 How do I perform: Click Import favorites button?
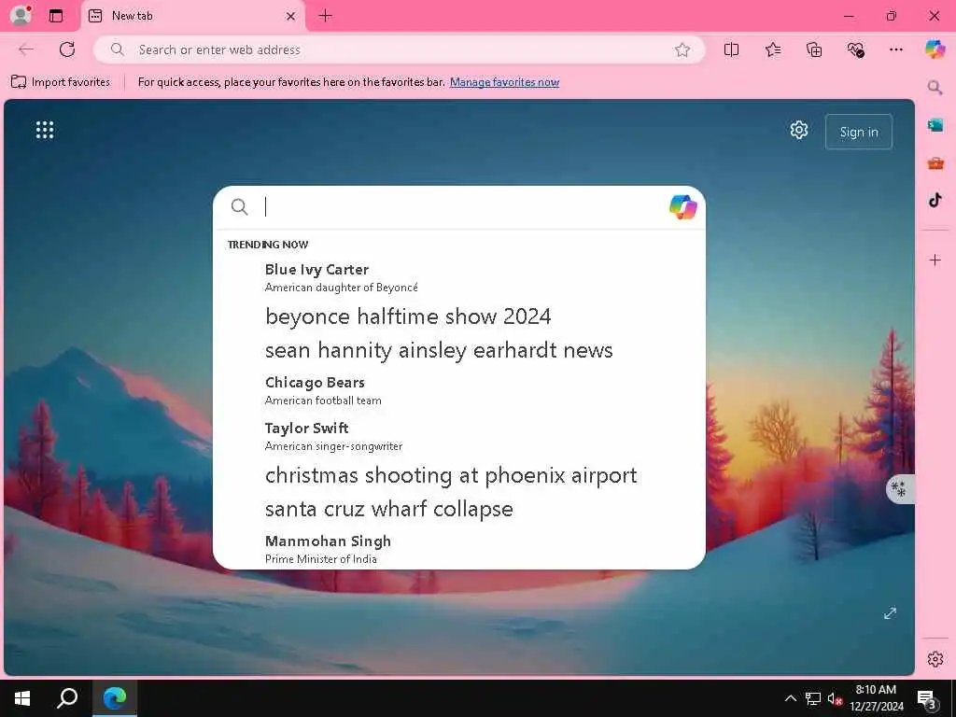pyautogui.click(x=61, y=82)
